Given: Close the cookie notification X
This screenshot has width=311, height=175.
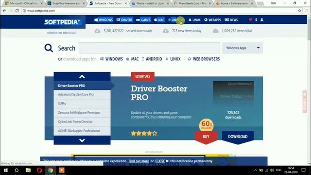Looking at the screenshot, I should coord(167,161).
